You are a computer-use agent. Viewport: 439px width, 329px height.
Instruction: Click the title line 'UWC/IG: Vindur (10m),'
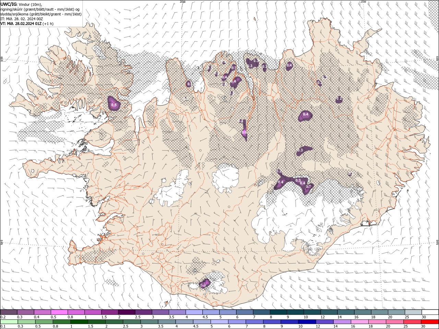(x=21, y=4)
